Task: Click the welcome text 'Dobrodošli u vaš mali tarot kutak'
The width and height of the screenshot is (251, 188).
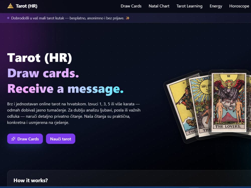Action: (38, 18)
